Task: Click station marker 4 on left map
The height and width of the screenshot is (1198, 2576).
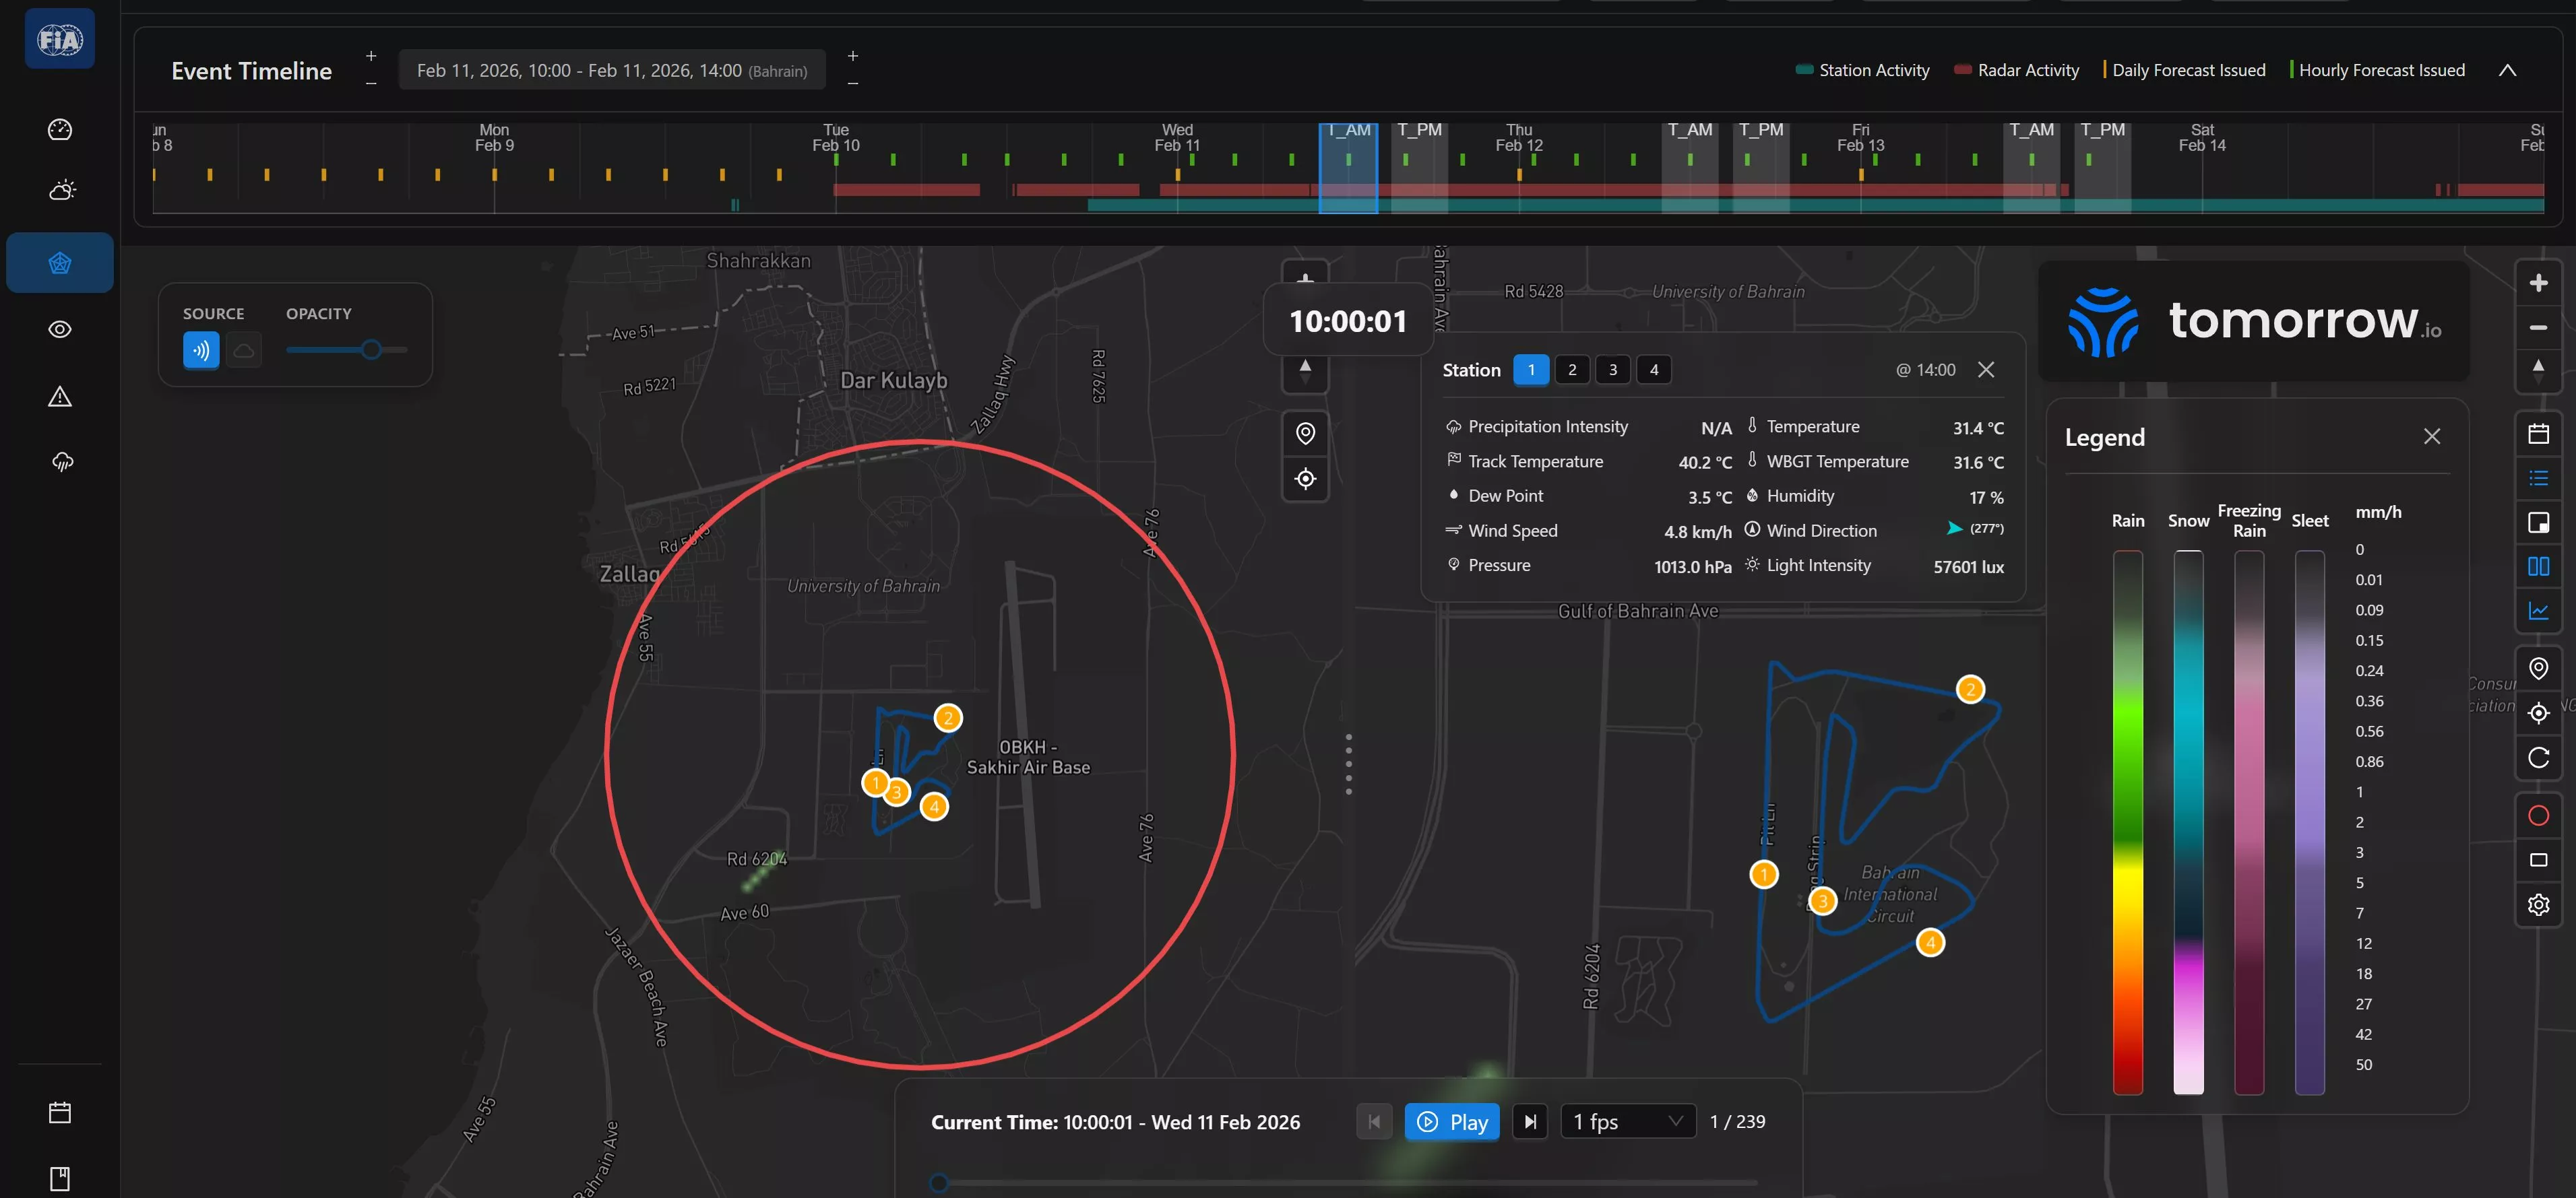Action: 934,806
